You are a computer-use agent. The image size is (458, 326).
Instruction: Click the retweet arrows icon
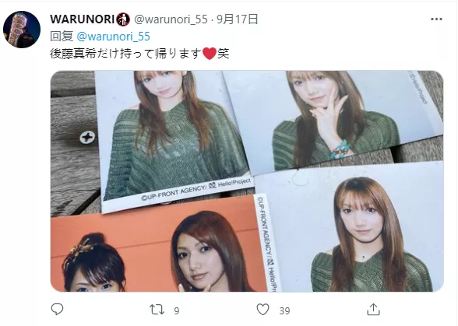[x=157, y=310]
